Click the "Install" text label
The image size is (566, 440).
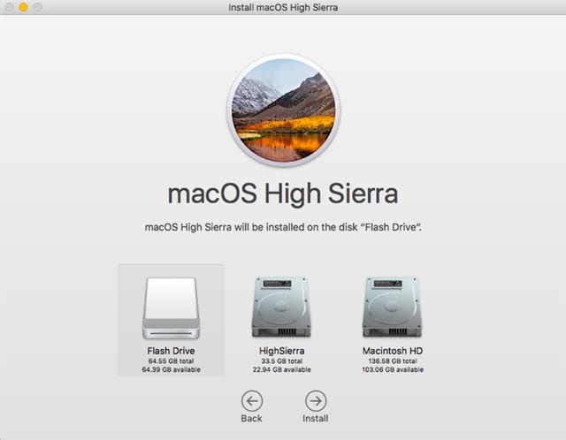tap(316, 419)
